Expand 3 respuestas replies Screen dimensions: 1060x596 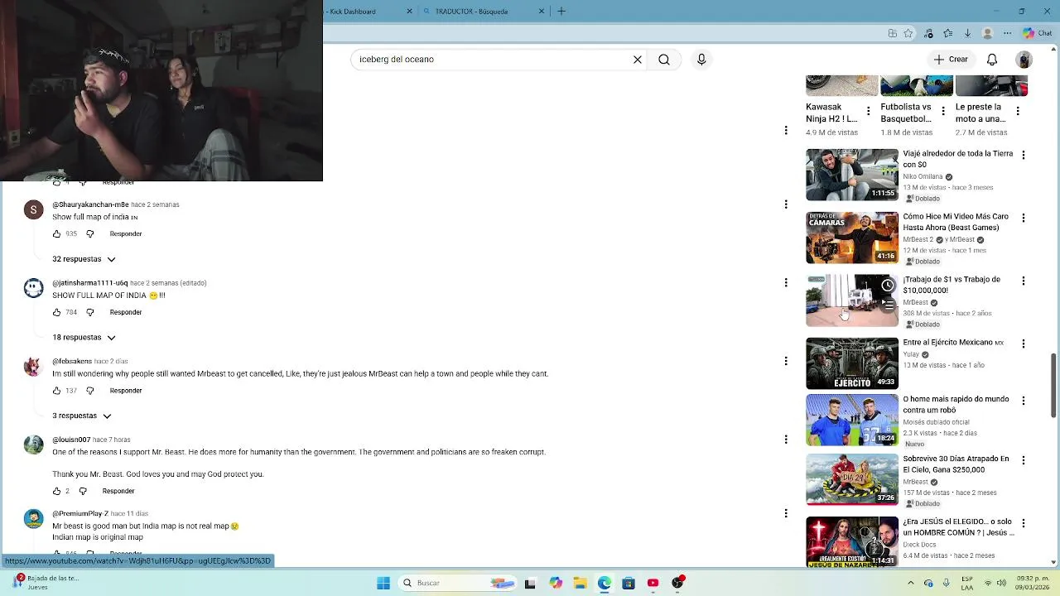[x=81, y=416]
